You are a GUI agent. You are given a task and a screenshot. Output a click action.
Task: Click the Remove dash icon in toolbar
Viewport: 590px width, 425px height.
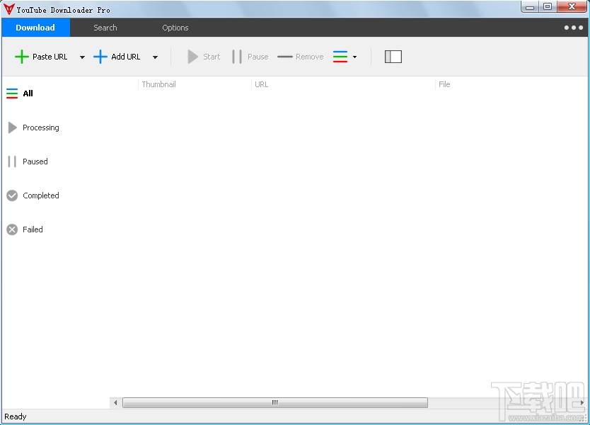point(285,57)
